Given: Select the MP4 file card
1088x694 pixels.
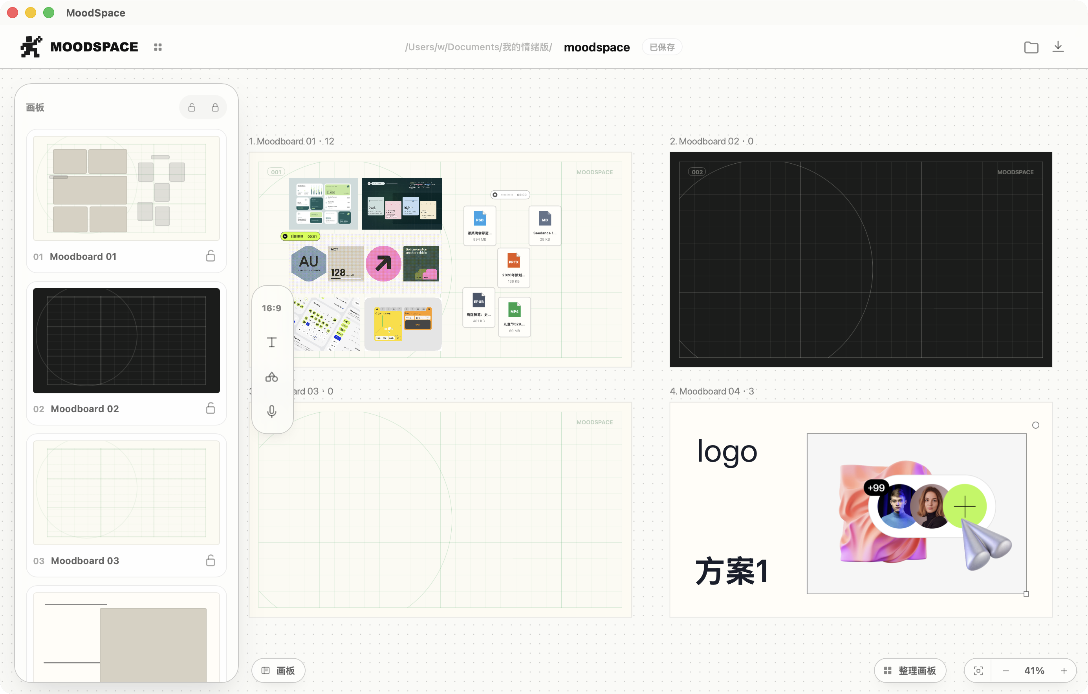Looking at the screenshot, I should pyautogui.click(x=515, y=317).
